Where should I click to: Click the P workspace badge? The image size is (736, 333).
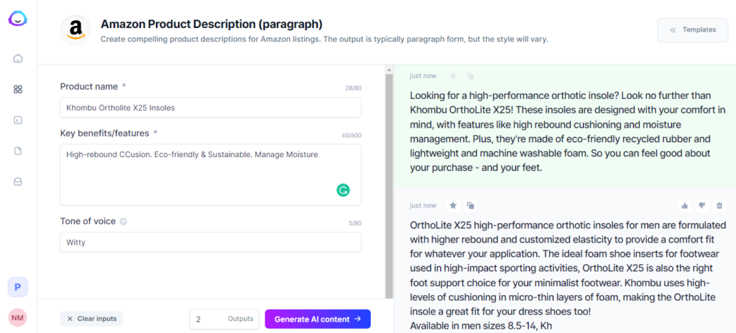pyautogui.click(x=18, y=287)
